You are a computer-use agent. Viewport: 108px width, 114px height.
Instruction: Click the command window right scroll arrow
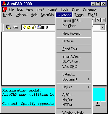tap(98, 103)
